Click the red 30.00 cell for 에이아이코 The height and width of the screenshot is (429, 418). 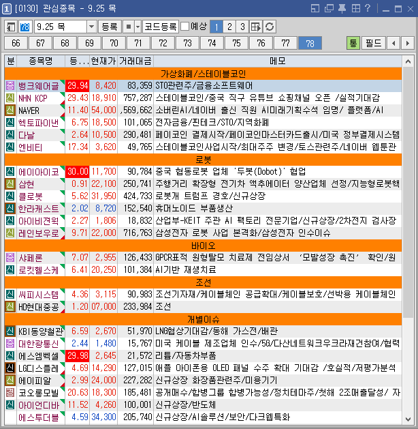click(x=78, y=172)
